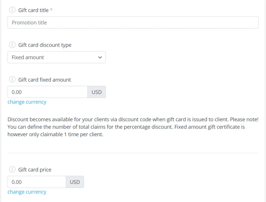Click info icon beside Gift card fixed amount

(x=12, y=80)
